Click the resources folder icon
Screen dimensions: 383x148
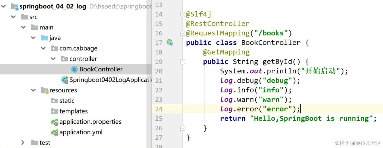pos(44,90)
